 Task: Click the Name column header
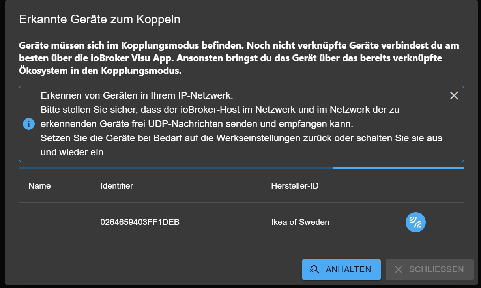pyautogui.click(x=39, y=186)
